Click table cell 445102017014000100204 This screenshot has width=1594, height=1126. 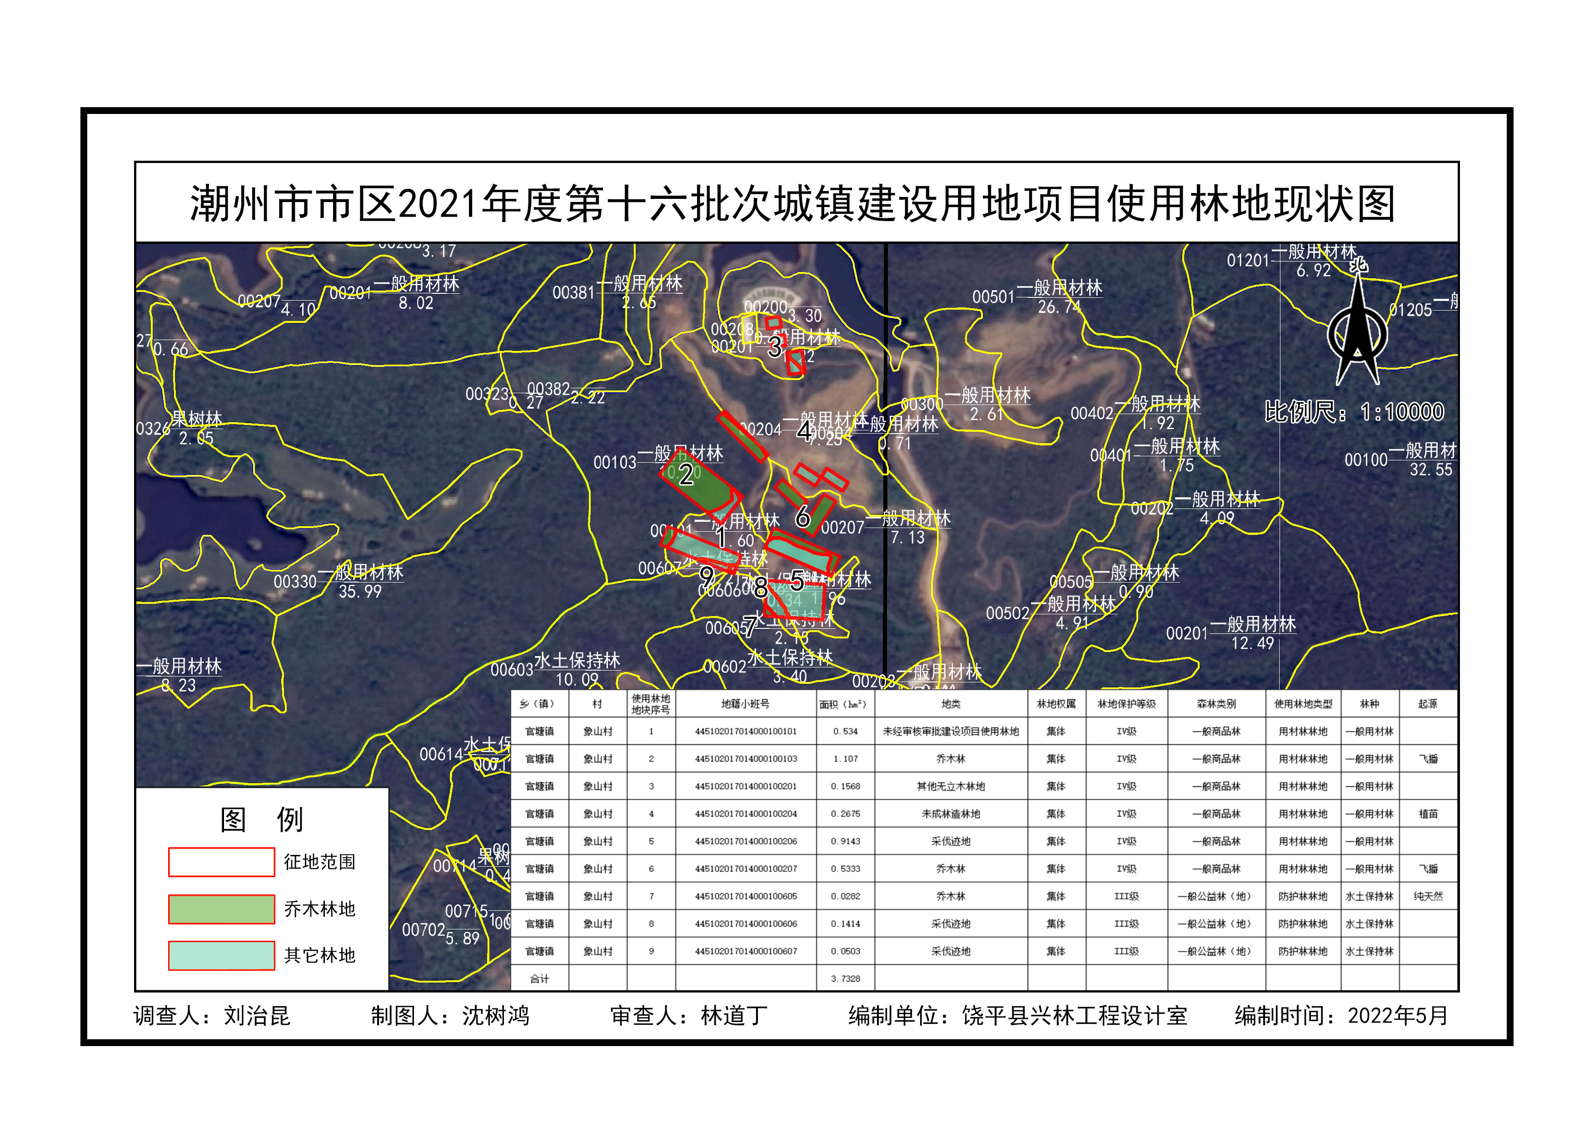tap(746, 814)
